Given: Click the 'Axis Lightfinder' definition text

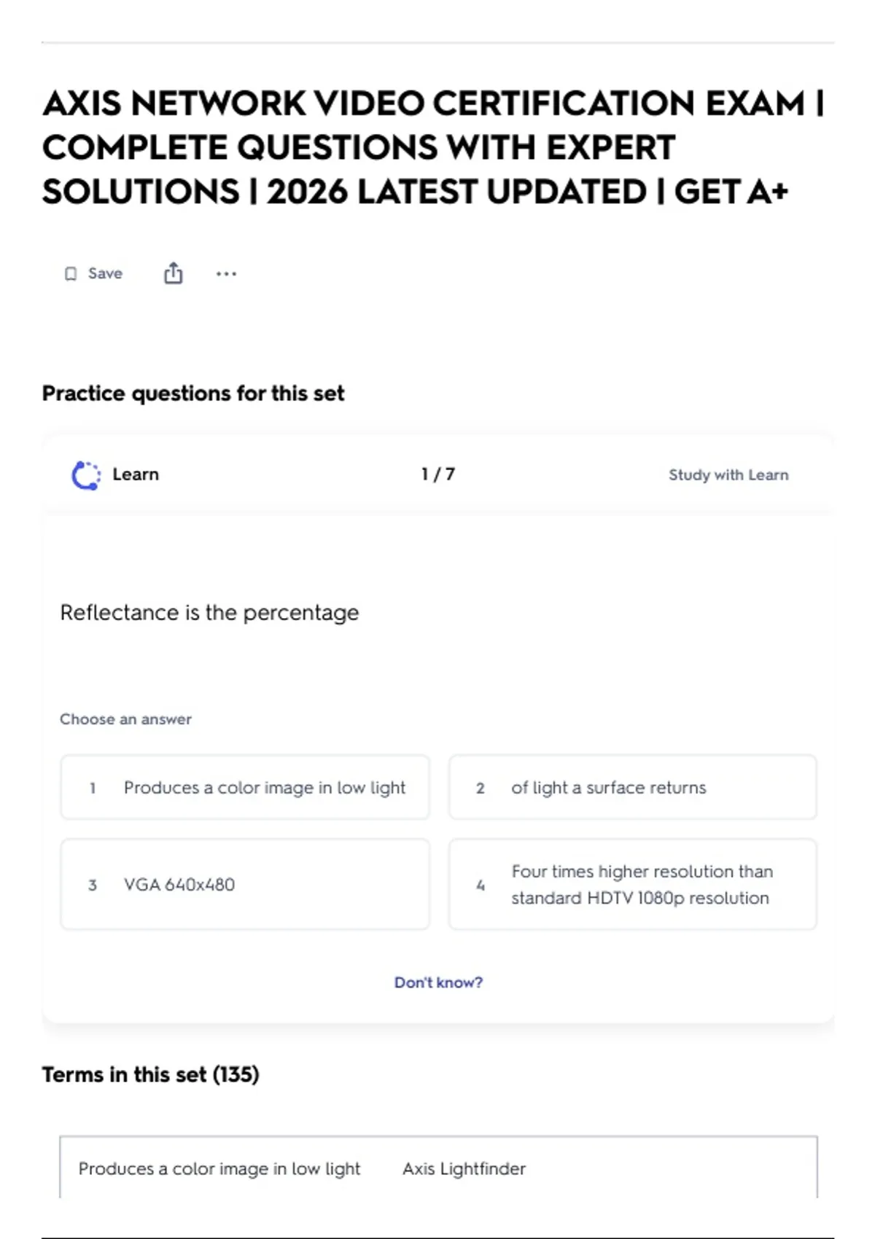Looking at the screenshot, I should pos(464,1168).
